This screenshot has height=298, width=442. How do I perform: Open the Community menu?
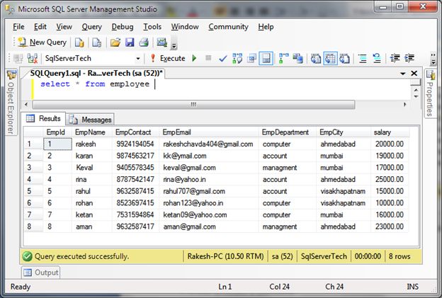click(x=228, y=27)
